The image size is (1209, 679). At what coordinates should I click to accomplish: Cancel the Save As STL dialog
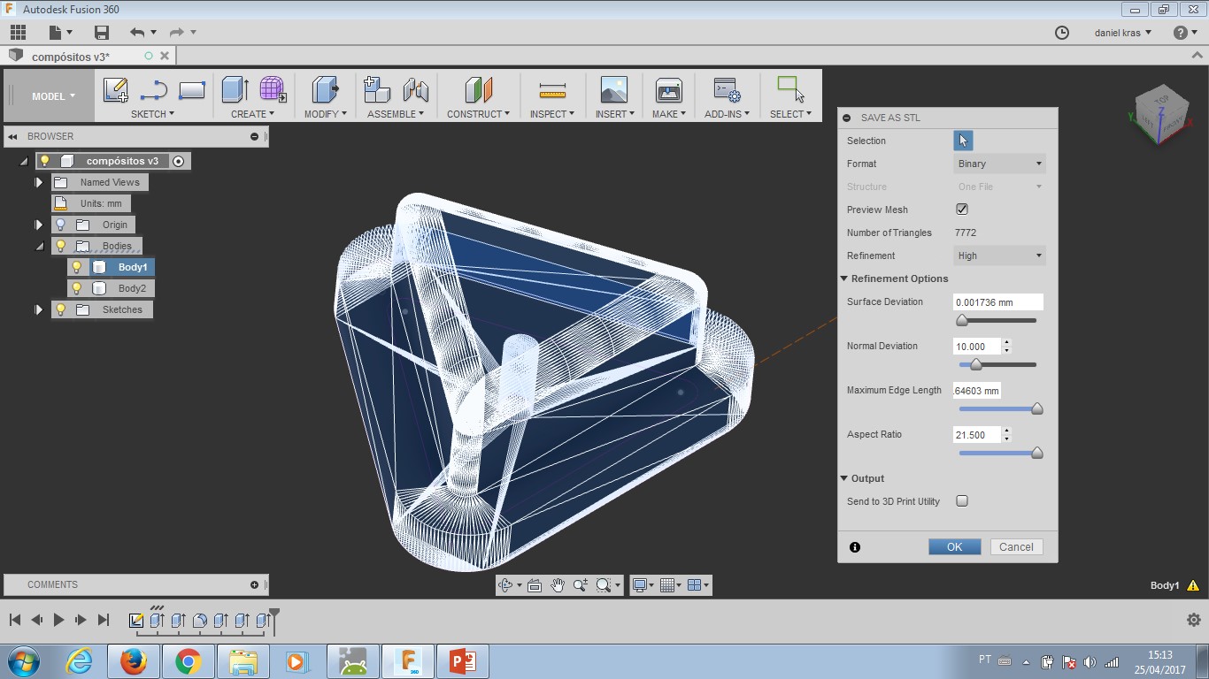click(1016, 547)
